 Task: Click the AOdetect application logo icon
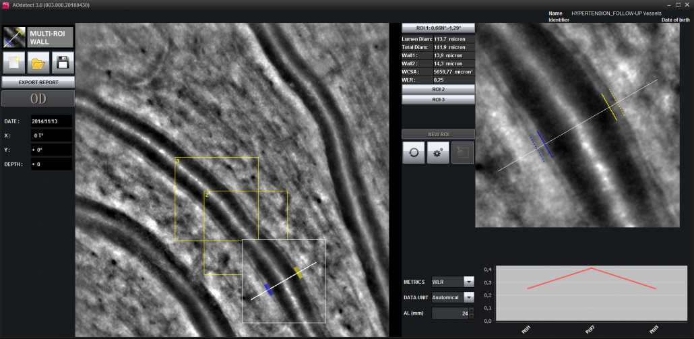coord(5,5)
